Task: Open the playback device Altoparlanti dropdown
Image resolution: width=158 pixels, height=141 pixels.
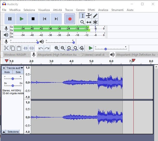Action: pyautogui.click(x=137, y=55)
